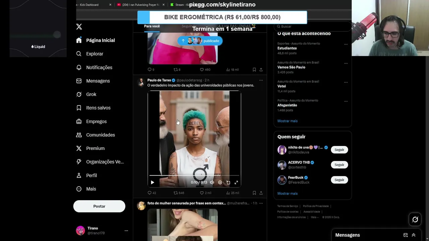Open more options for Estudiantes trend
The image size is (429, 241).
point(346,44)
